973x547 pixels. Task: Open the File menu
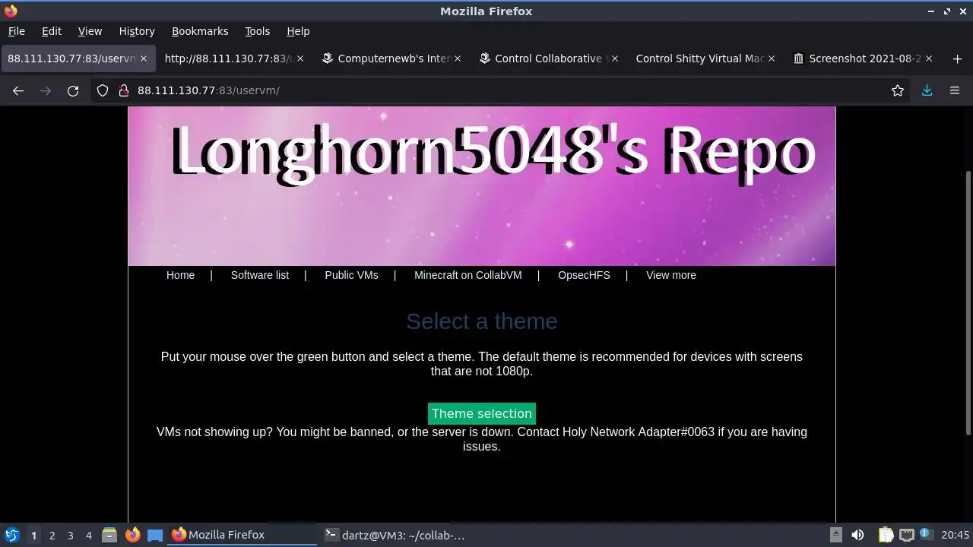coord(16,31)
